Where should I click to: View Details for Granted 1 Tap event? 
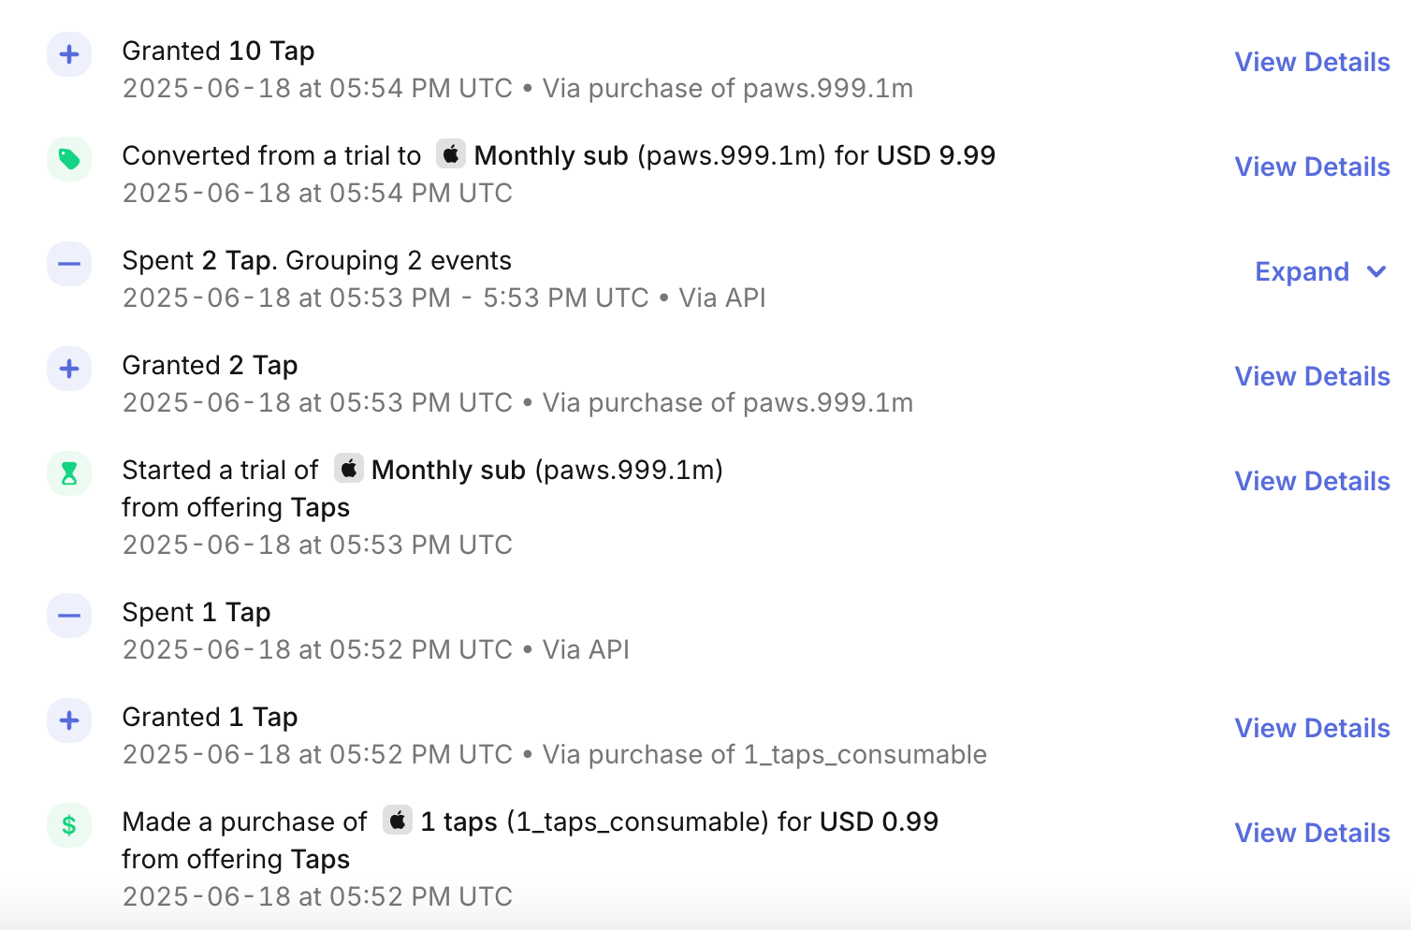tap(1312, 728)
